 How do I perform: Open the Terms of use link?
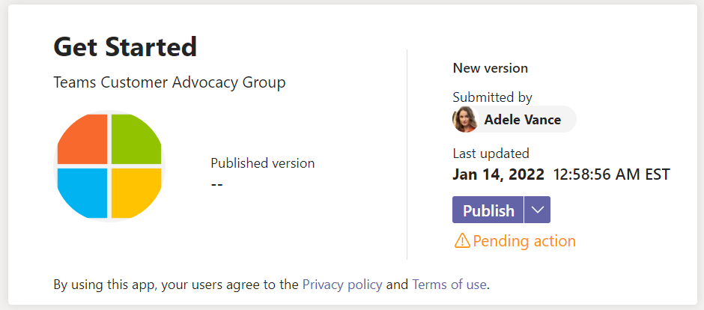449,285
